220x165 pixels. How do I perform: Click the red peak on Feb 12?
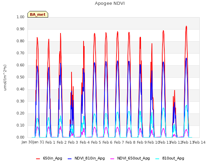point(175,90)
